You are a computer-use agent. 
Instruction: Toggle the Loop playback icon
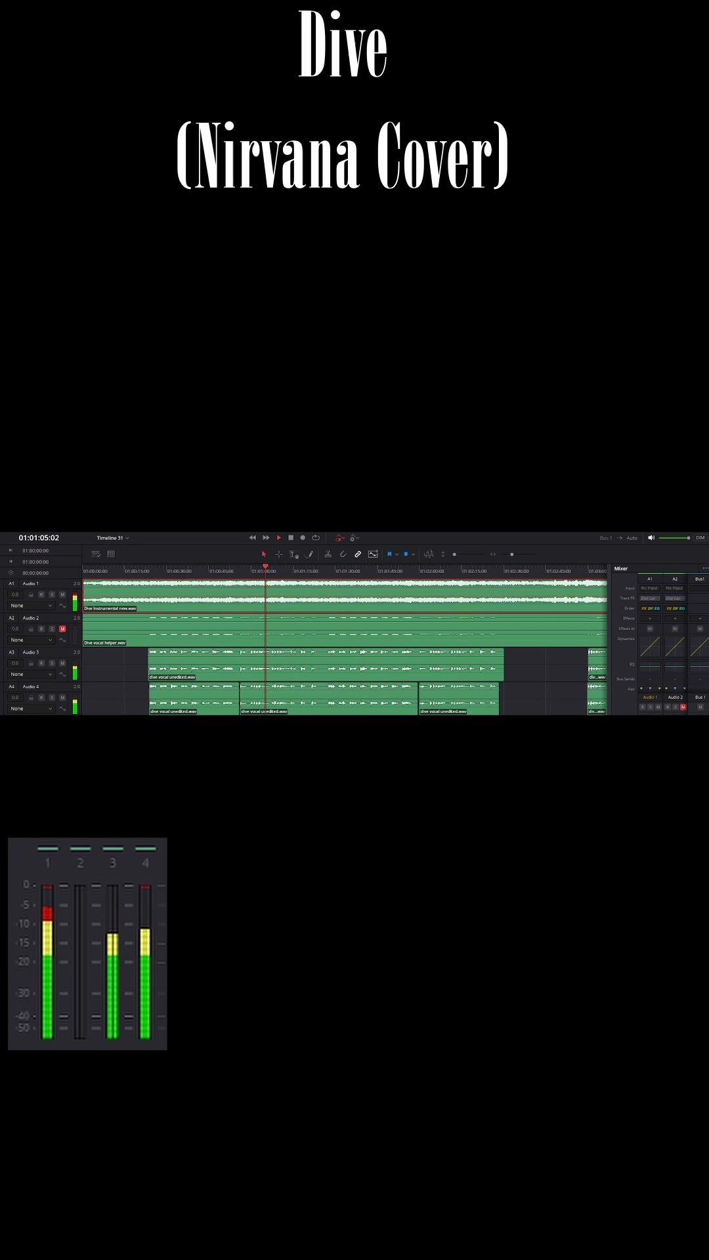[x=316, y=537]
